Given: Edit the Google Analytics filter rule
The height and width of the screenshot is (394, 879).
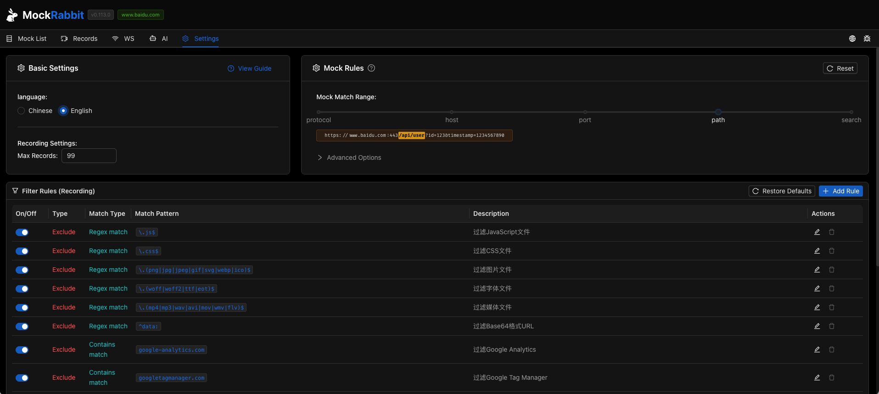Looking at the screenshot, I should coord(817,349).
